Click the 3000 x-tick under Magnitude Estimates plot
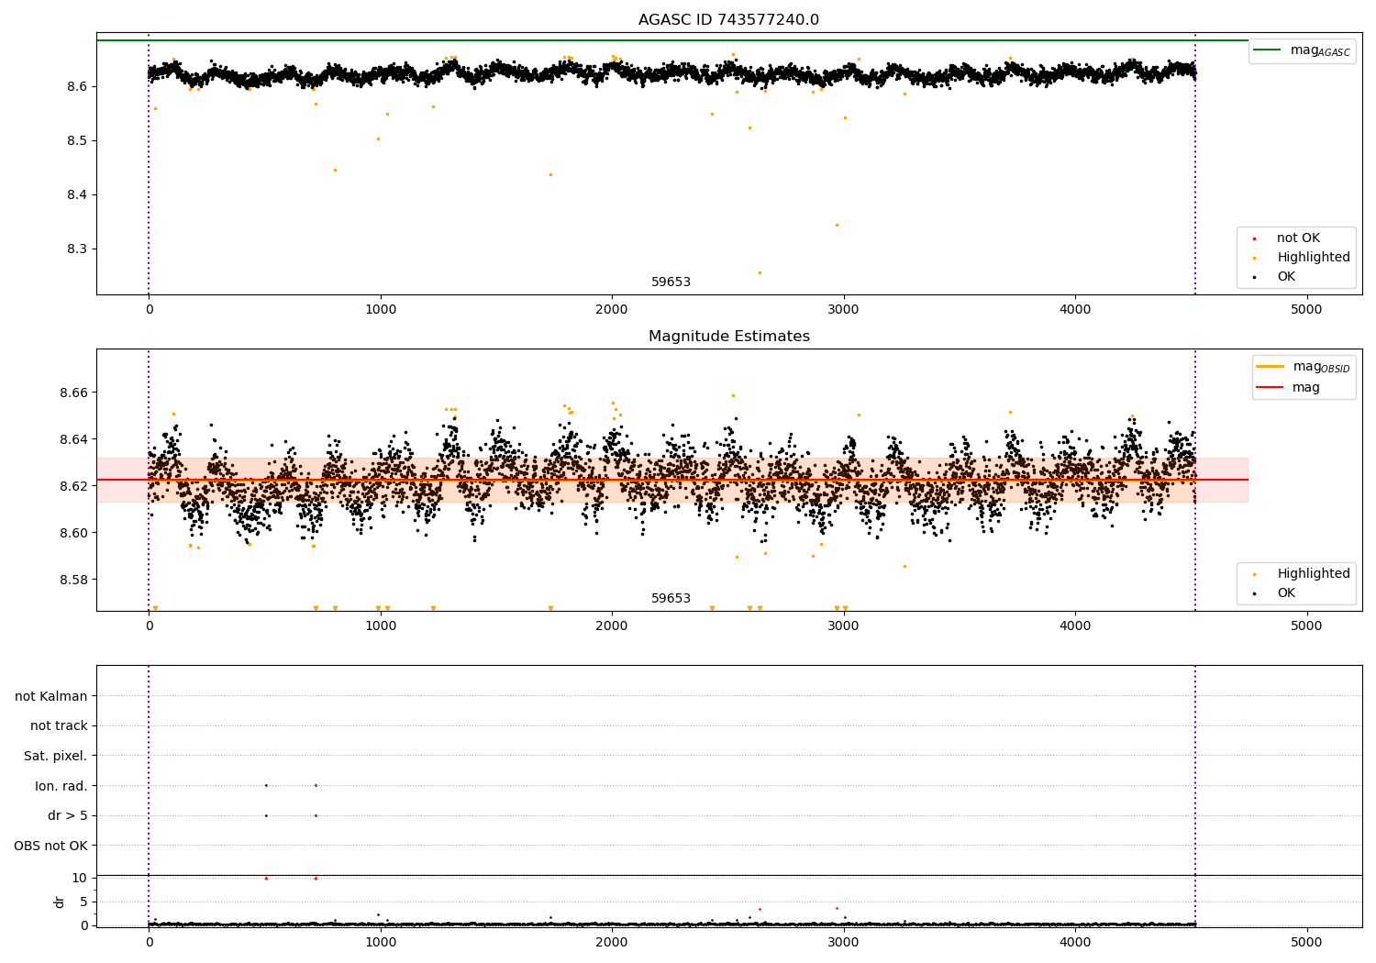Screen dimensions: 1376x963 coord(843,626)
